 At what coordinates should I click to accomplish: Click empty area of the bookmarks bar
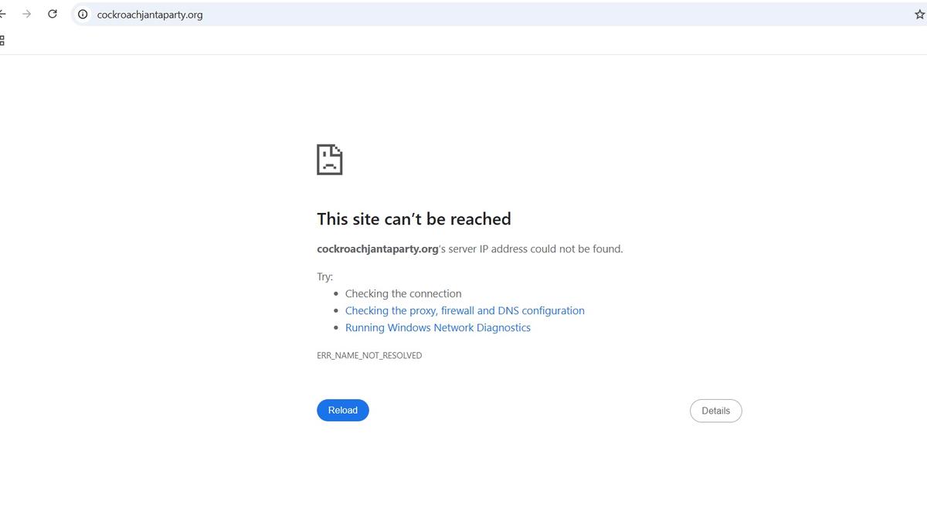463,40
